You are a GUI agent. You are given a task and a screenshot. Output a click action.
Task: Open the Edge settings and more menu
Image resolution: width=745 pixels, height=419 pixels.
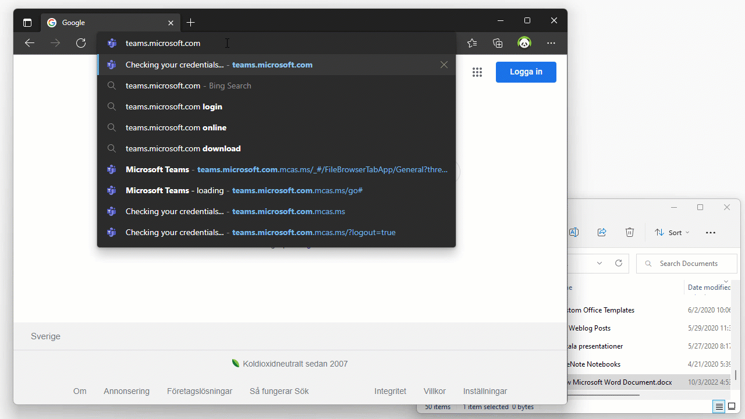click(551, 43)
